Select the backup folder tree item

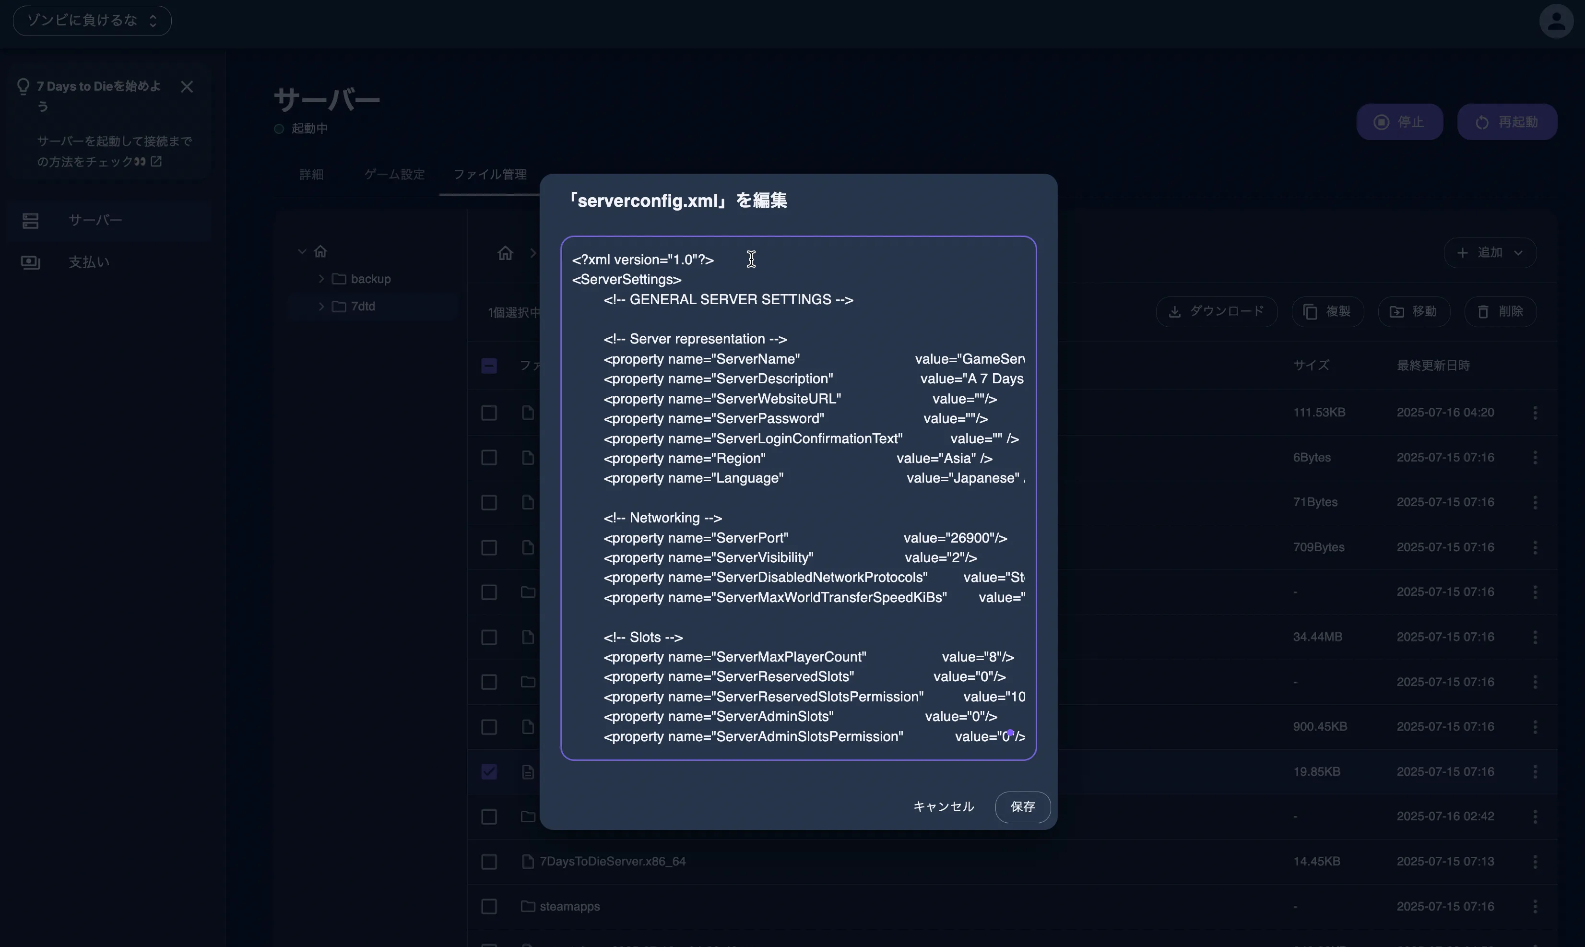[371, 279]
